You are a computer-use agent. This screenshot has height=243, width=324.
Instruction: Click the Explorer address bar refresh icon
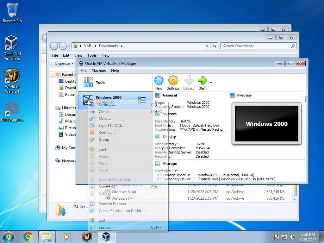coord(214,46)
